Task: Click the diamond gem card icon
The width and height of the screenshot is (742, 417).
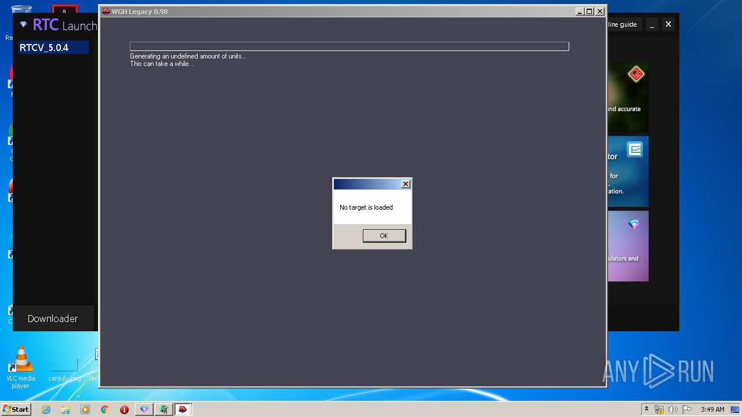Action: click(634, 224)
